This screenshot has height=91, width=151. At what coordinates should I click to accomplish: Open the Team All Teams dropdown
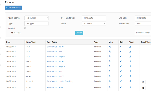(94, 23)
